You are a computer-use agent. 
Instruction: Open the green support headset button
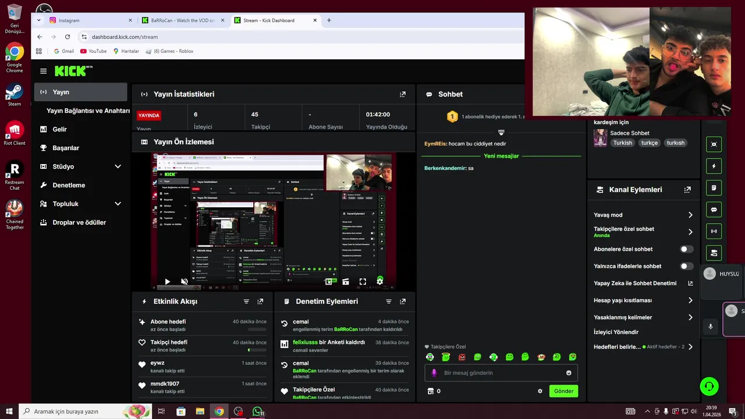click(x=709, y=386)
